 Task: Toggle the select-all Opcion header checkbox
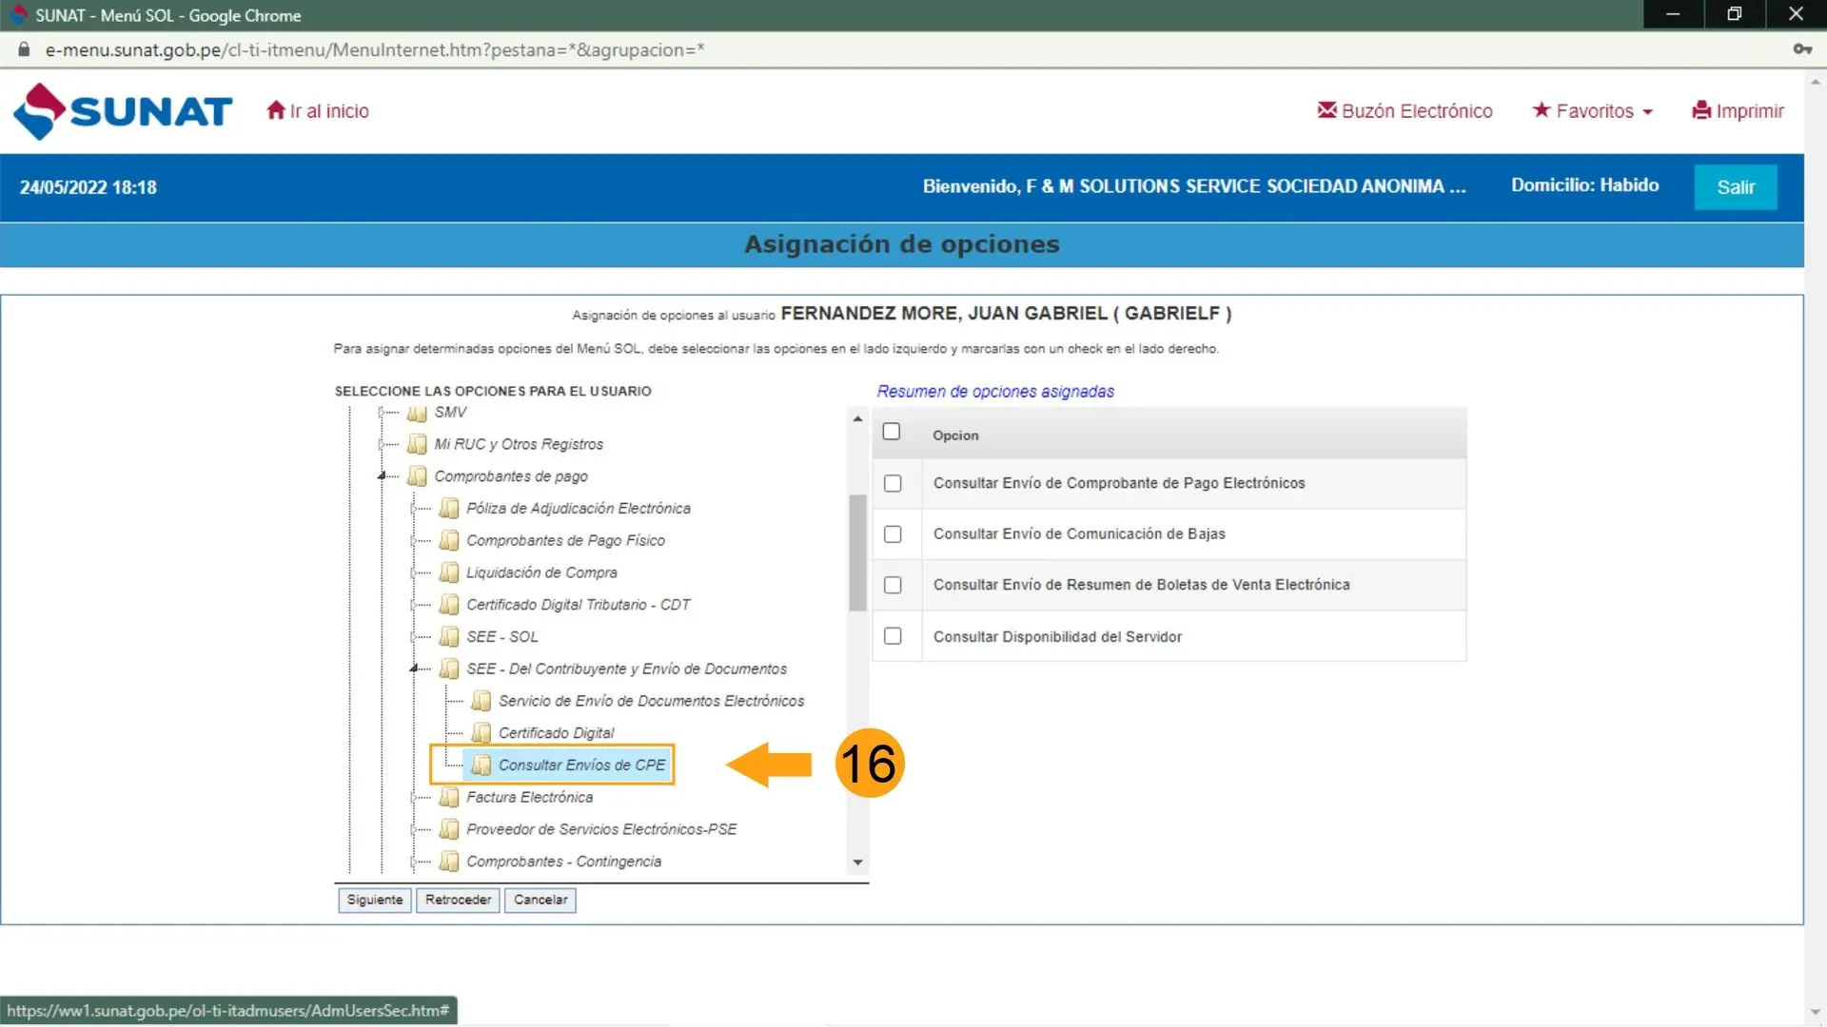tap(892, 432)
